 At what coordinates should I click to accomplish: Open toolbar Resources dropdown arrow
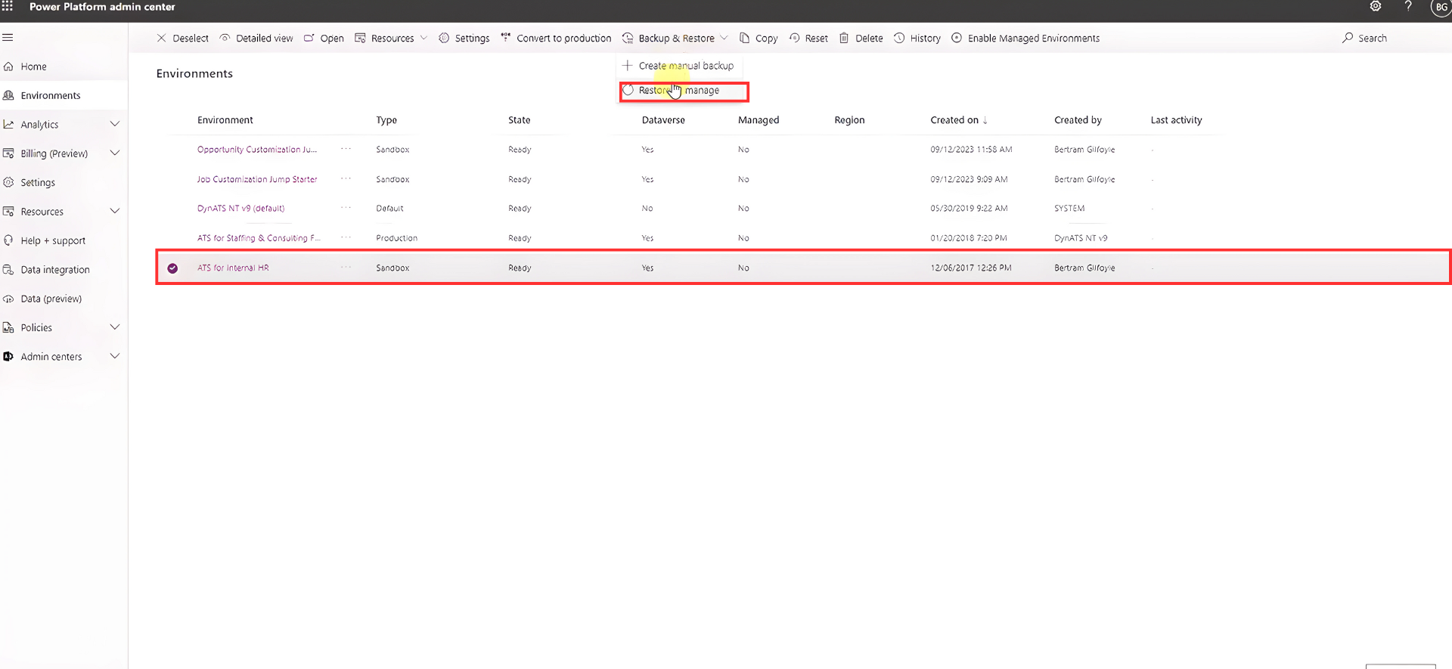(x=423, y=38)
